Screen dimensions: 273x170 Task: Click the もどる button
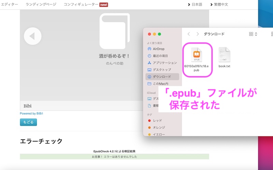tap(28, 122)
